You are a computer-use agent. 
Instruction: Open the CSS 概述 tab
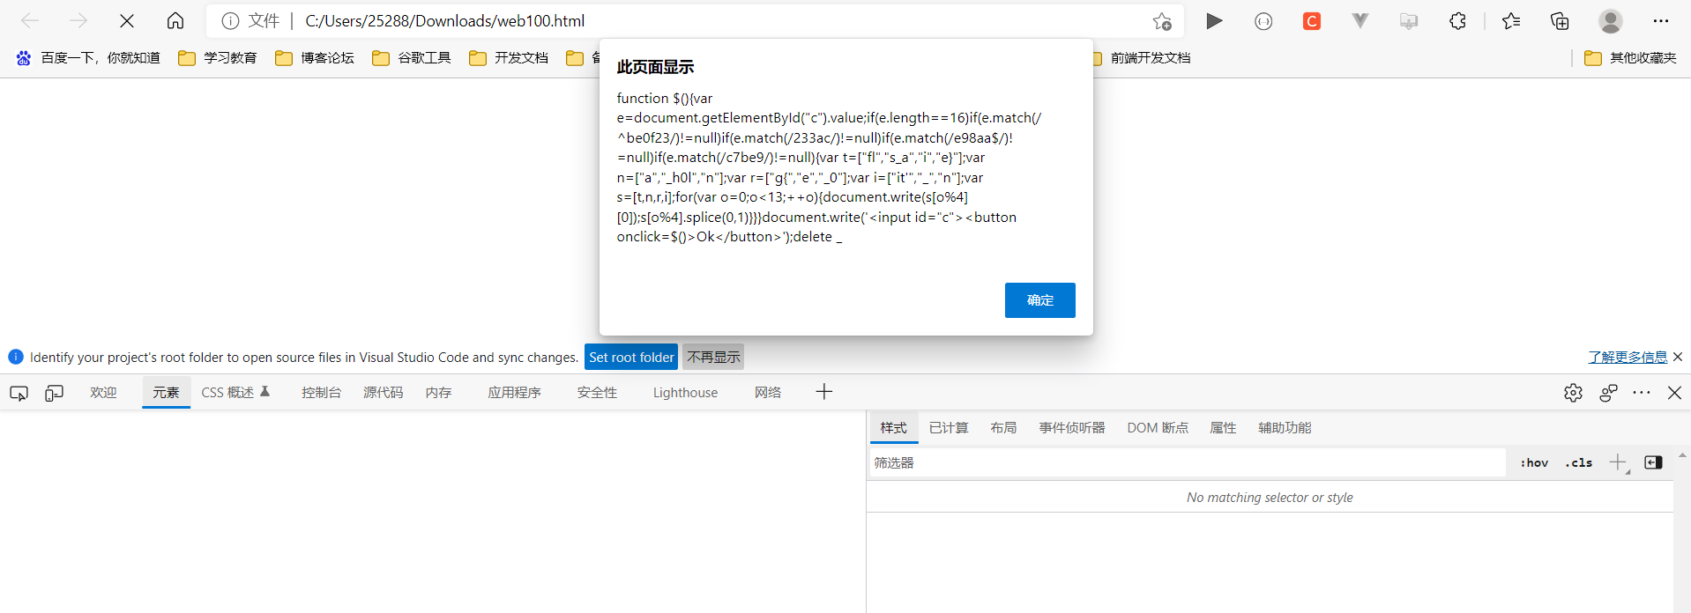pos(235,393)
